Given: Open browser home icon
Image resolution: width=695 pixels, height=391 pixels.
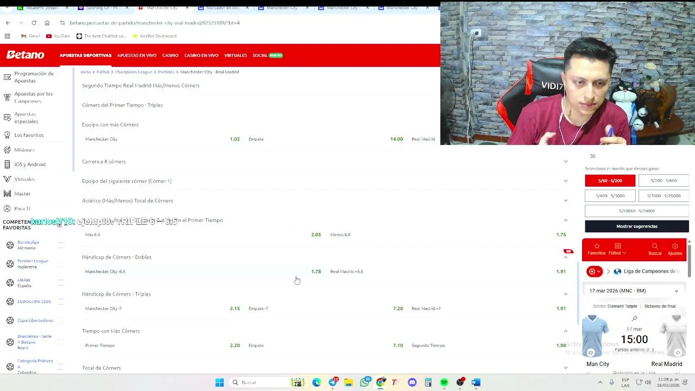Looking at the screenshot, I should 47,23.
